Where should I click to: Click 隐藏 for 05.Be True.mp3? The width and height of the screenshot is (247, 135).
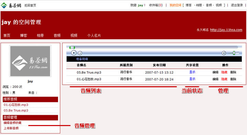[x=224, y=72]
